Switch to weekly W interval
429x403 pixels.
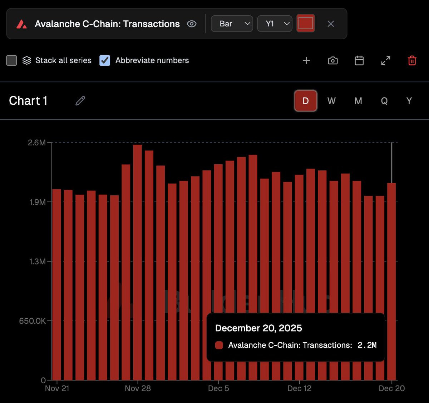(331, 101)
